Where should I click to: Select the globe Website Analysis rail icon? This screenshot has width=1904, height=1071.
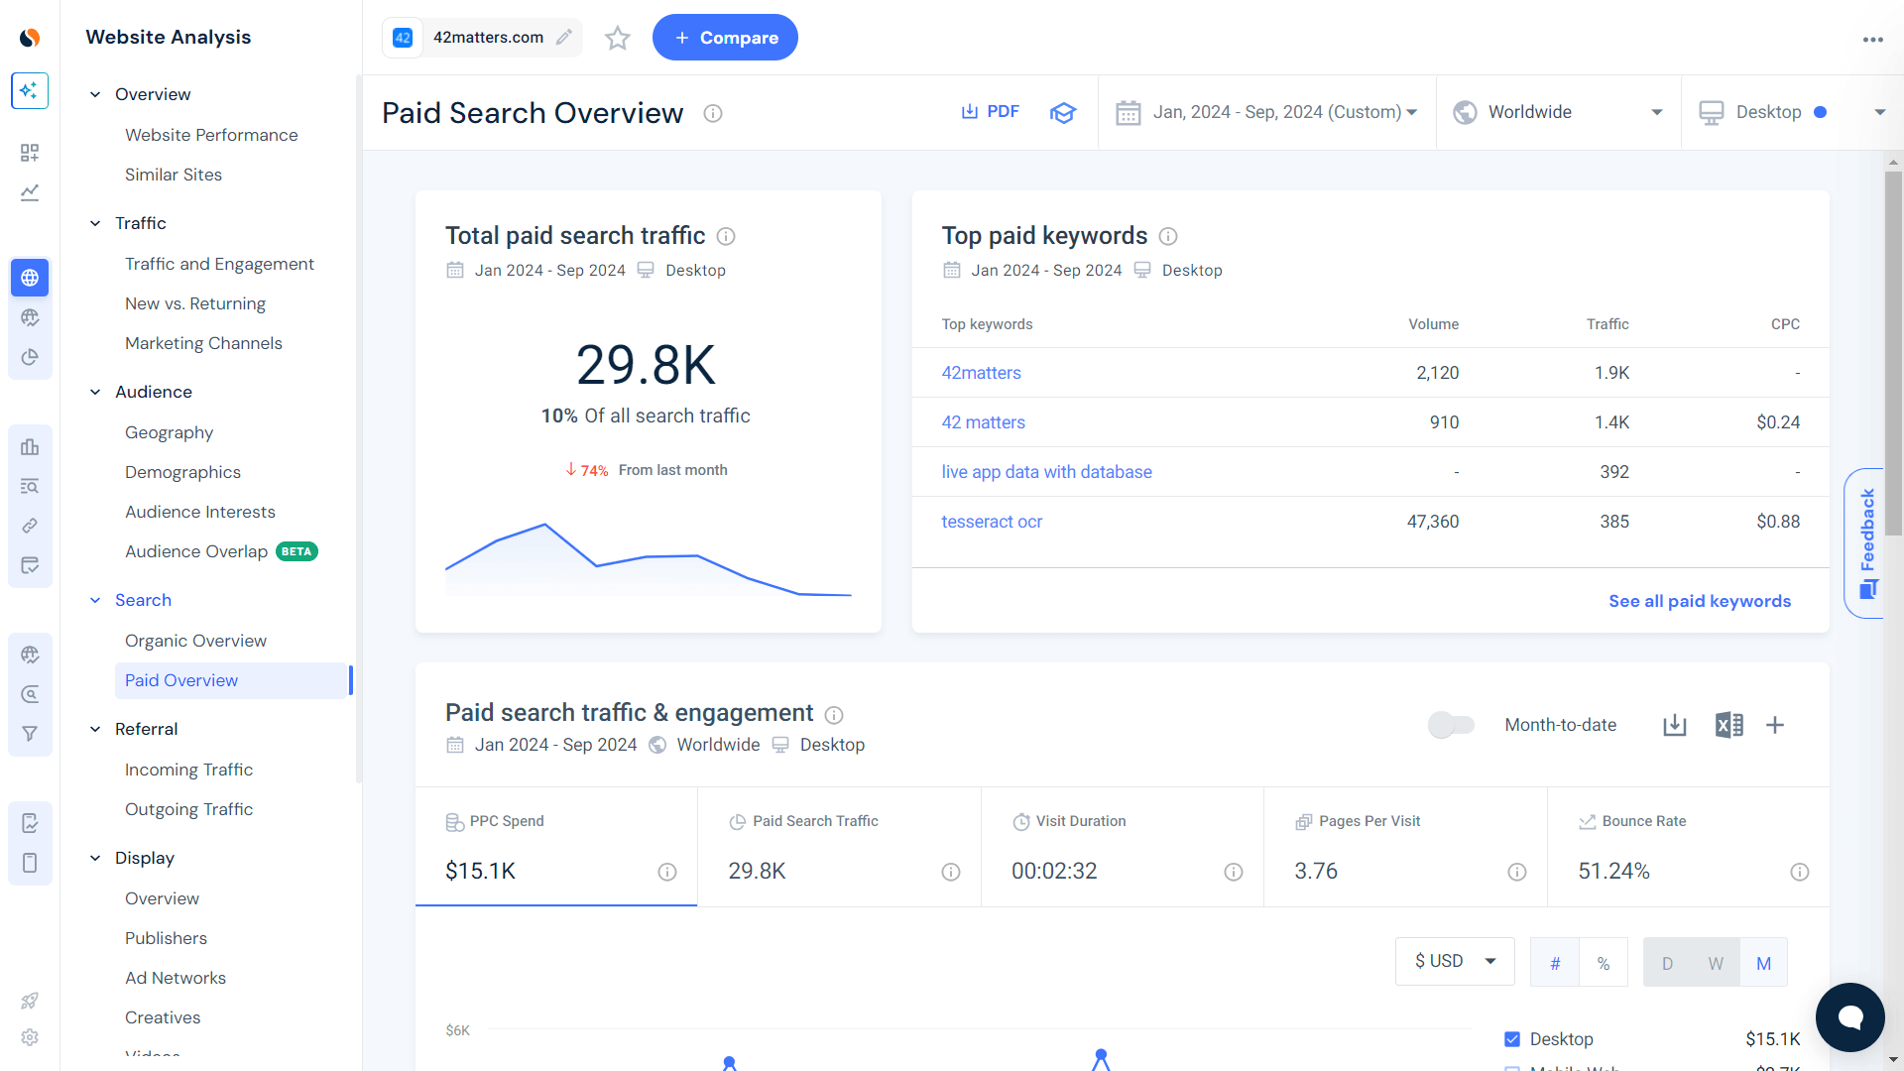[x=30, y=278]
